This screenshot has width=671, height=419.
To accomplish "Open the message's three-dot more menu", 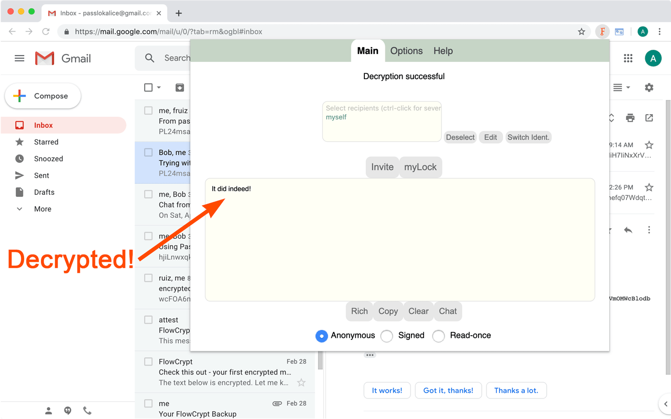I will point(649,230).
